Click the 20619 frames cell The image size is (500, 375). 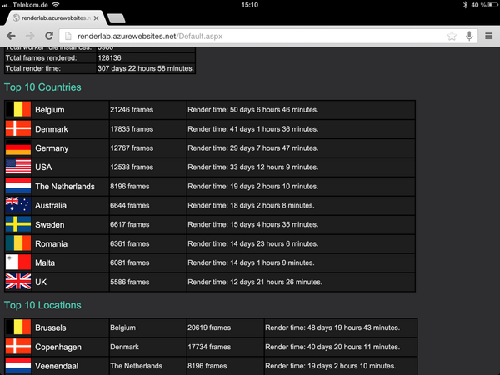click(x=226, y=327)
